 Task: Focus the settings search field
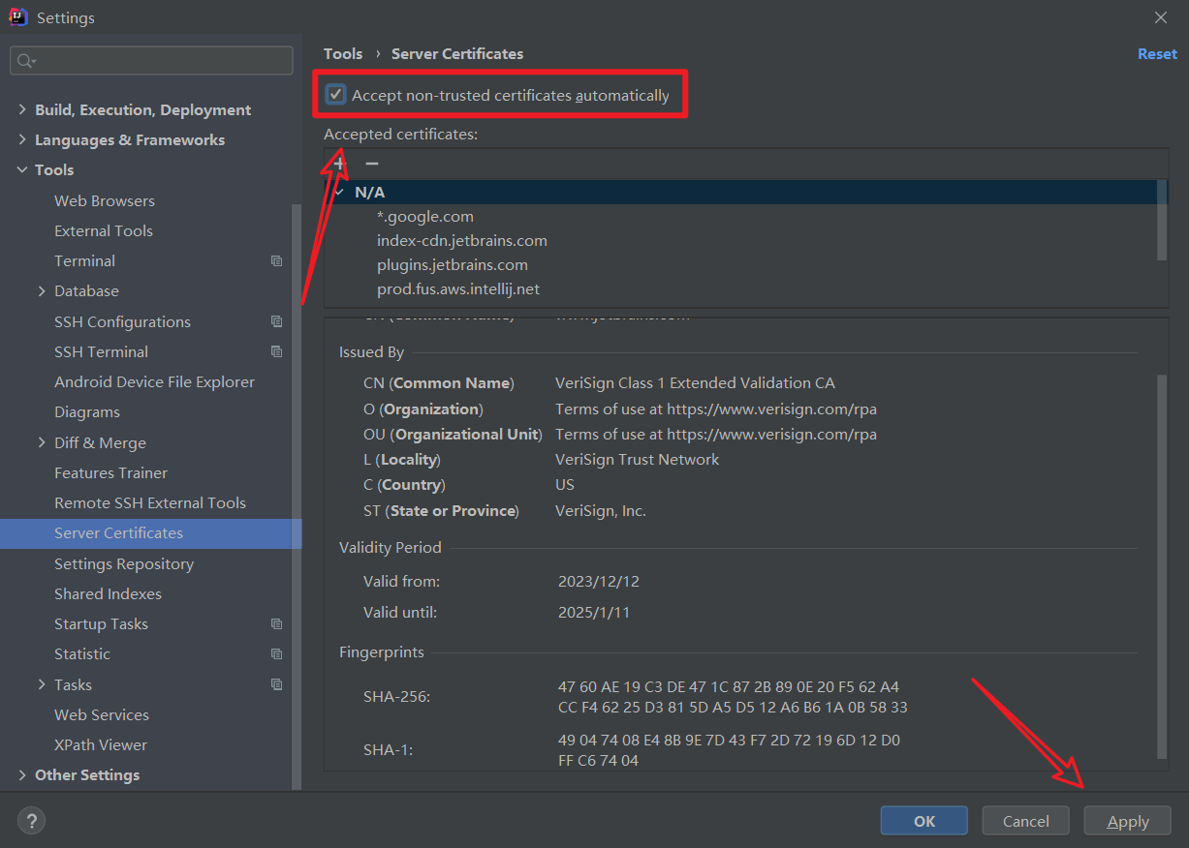pos(151,60)
